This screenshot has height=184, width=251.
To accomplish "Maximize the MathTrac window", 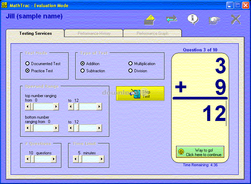I will click(x=238, y=5).
